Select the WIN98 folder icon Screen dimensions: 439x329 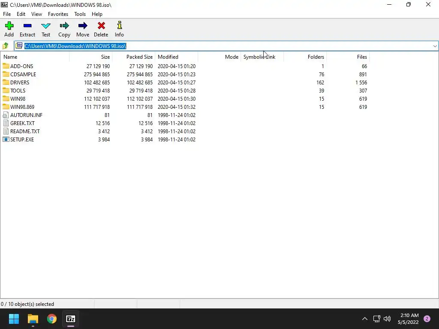click(x=6, y=99)
